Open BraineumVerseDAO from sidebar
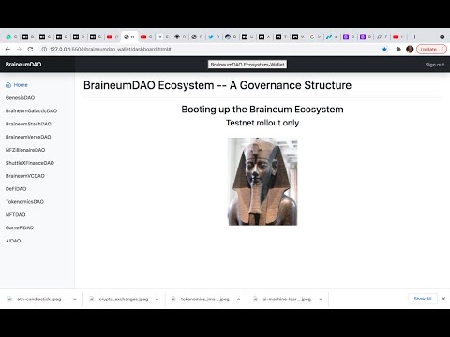450x337 pixels. point(28,137)
